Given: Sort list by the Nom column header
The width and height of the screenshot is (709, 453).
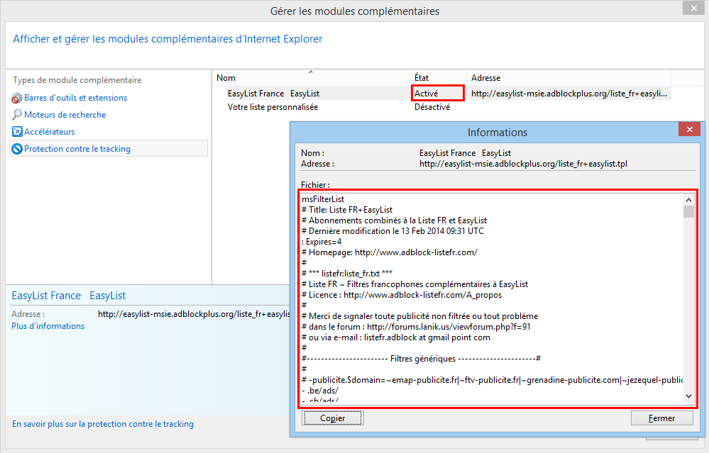Looking at the screenshot, I should click(x=311, y=78).
